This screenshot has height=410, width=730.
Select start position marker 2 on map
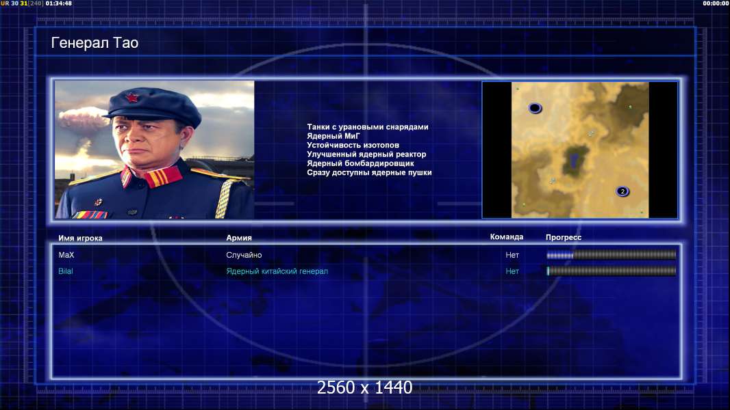click(x=622, y=191)
